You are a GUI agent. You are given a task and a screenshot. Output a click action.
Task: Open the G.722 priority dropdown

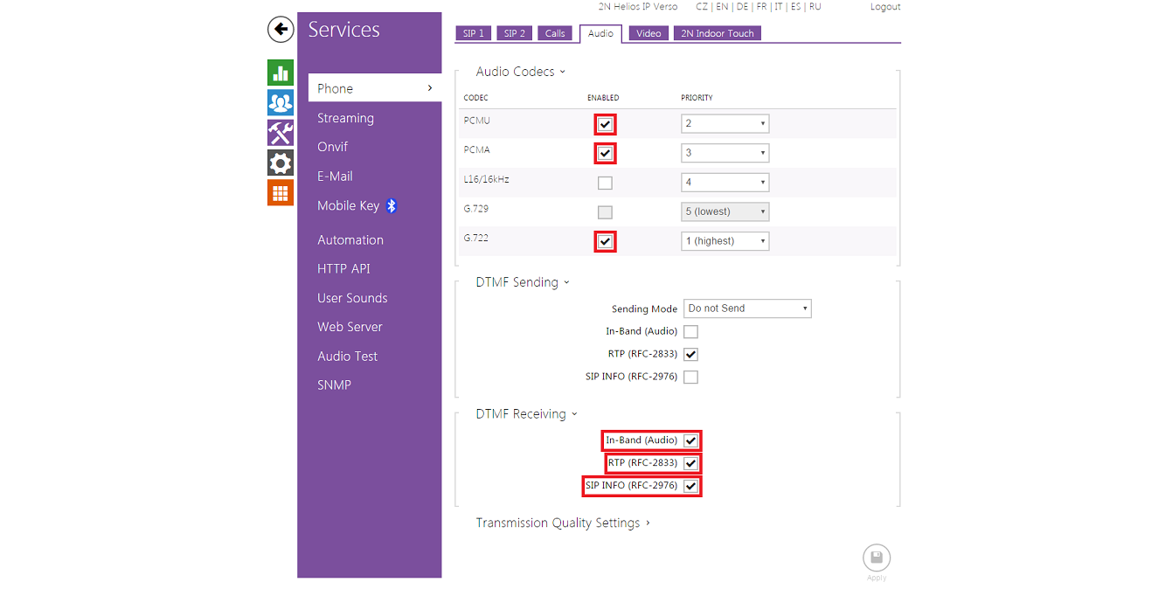[x=725, y=241]
